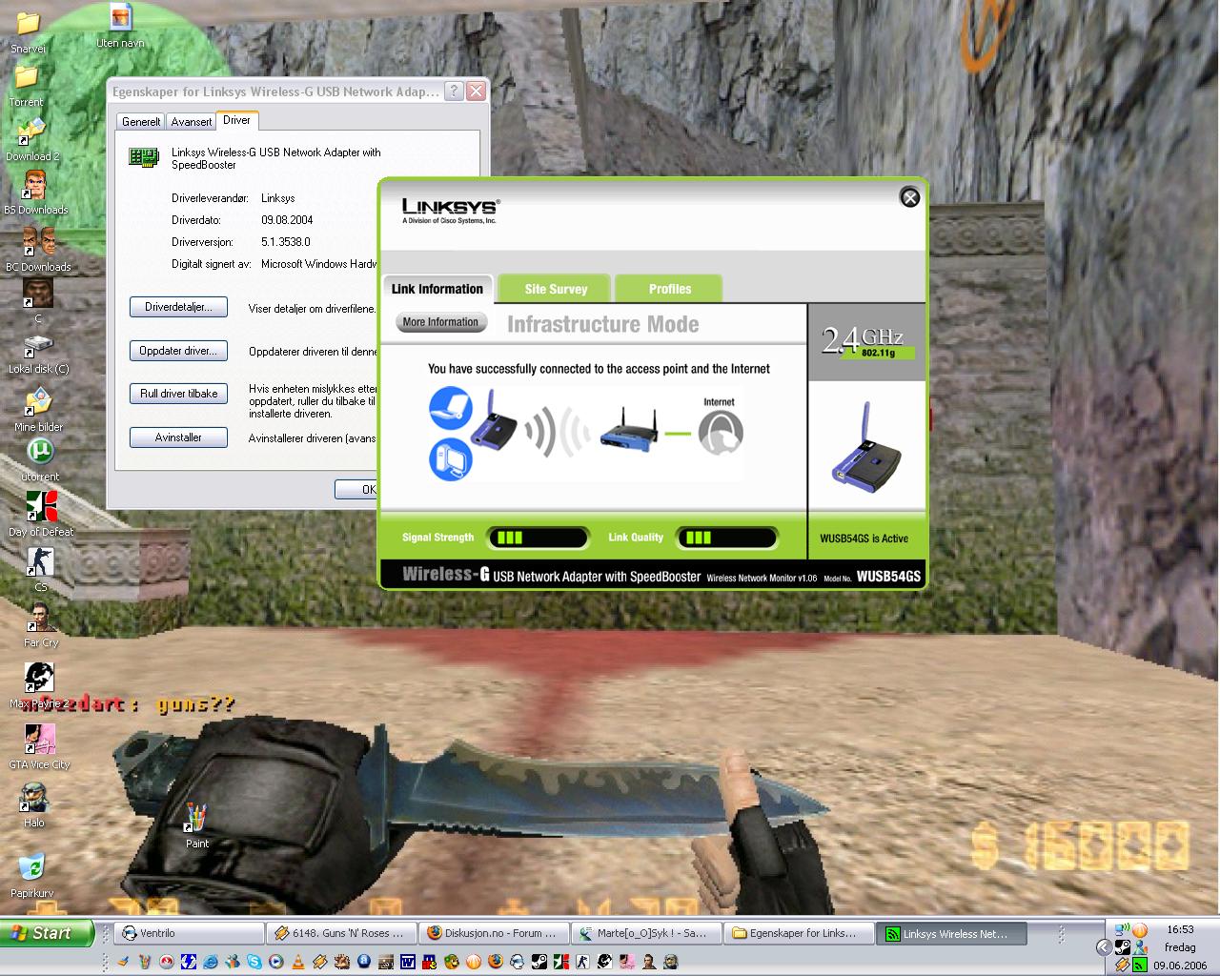This screenshot has width=1220, height=976.
Task: Open the Profiles tab in Linksys monitor
Action: [670, 289]
